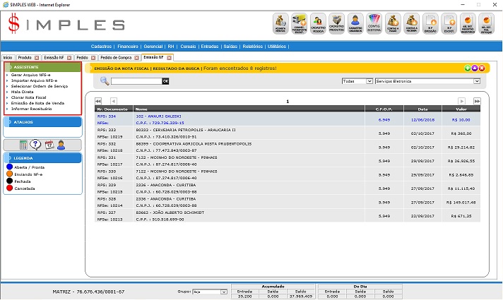The height and width of the screenshot is (300, 503).
Task: Click the search text input field
Action: [136, 82]
